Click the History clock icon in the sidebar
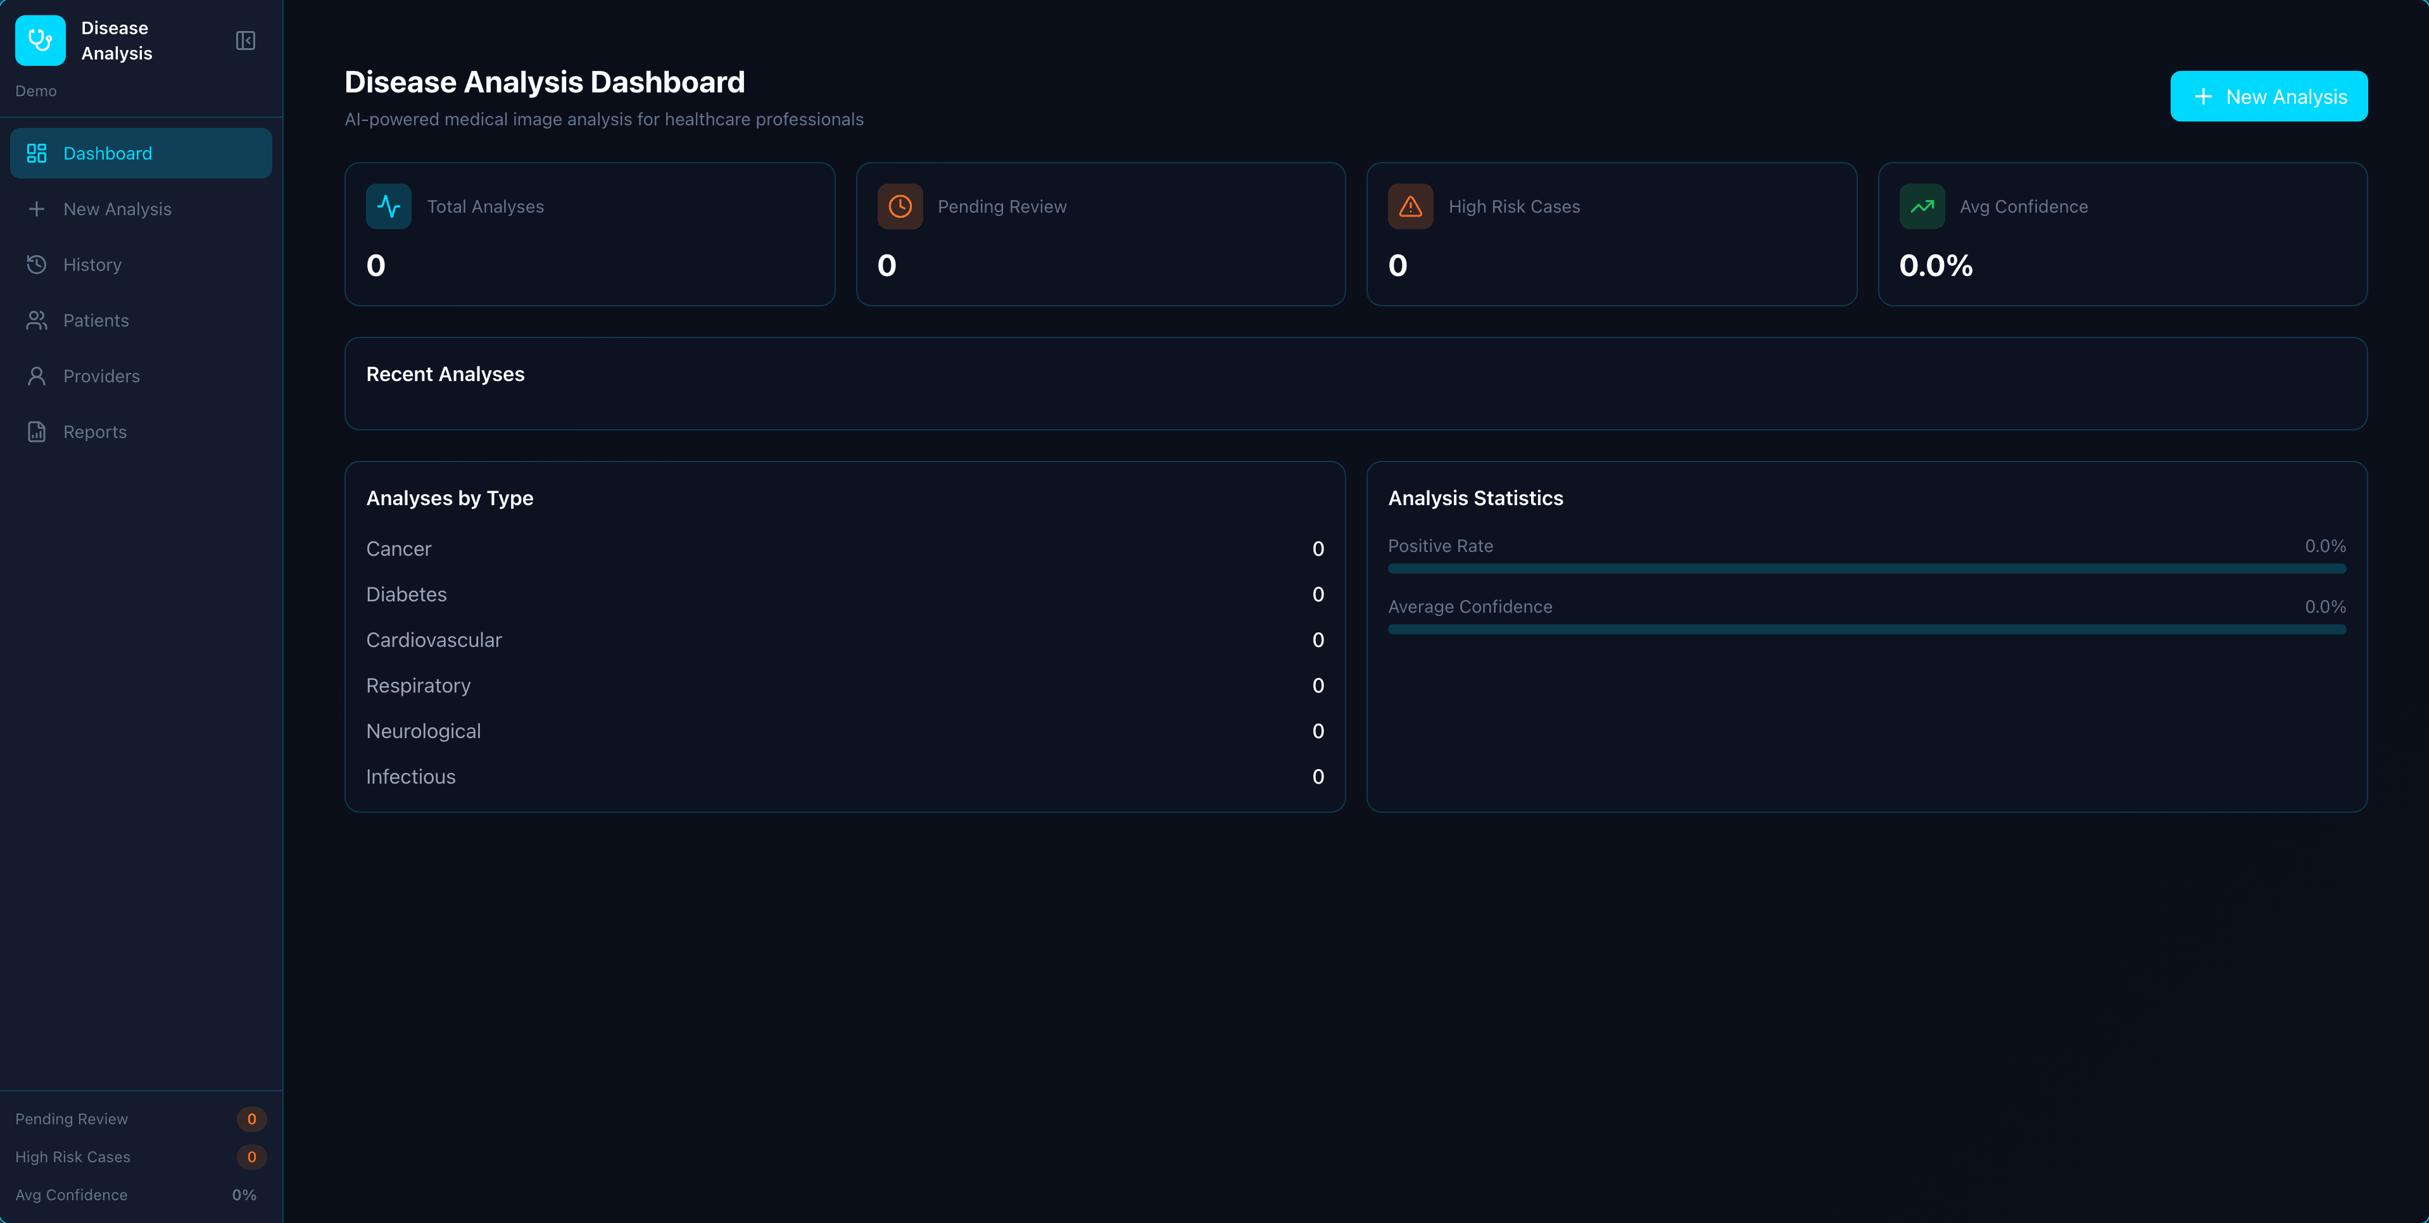2429x1223 pixels. [37, 265]
